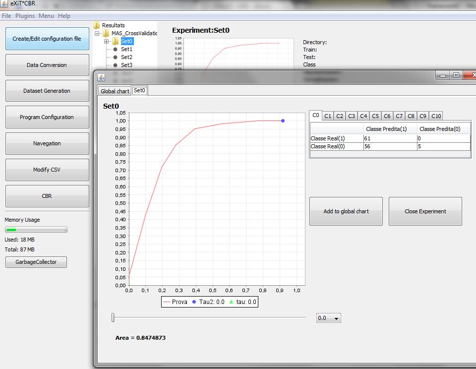Click the Area = 0.8474873 label

coord(140,338)
